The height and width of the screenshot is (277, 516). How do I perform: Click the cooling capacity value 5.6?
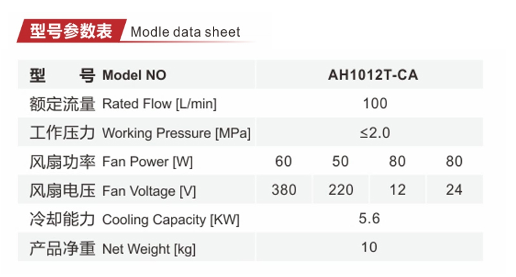[x=370, y=219]
